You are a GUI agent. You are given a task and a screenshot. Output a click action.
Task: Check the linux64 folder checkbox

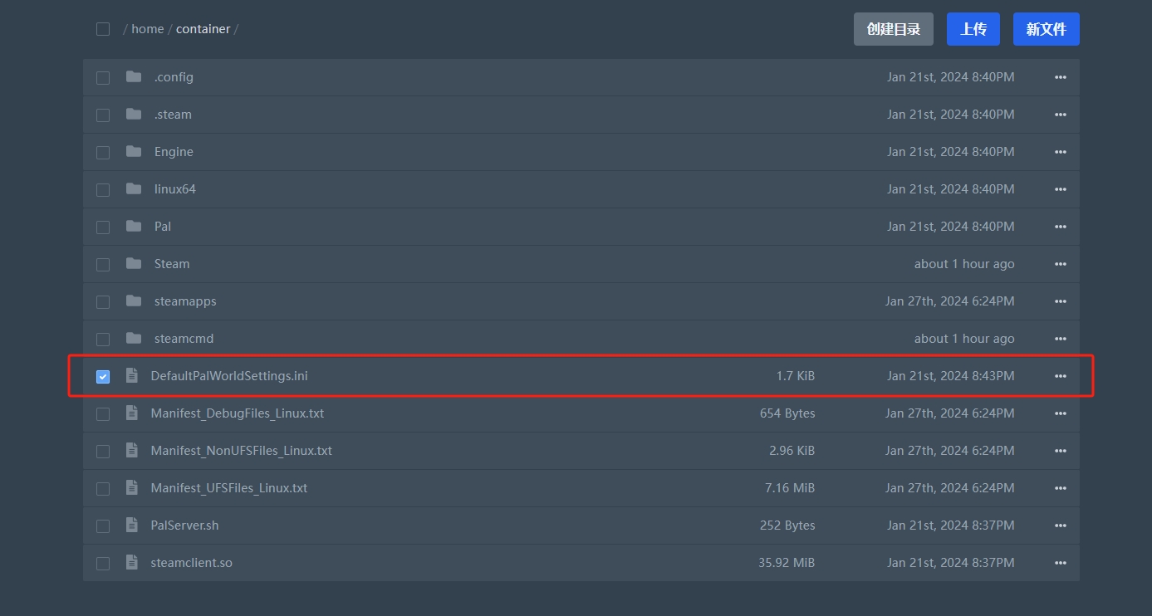(x=103, y=189)
